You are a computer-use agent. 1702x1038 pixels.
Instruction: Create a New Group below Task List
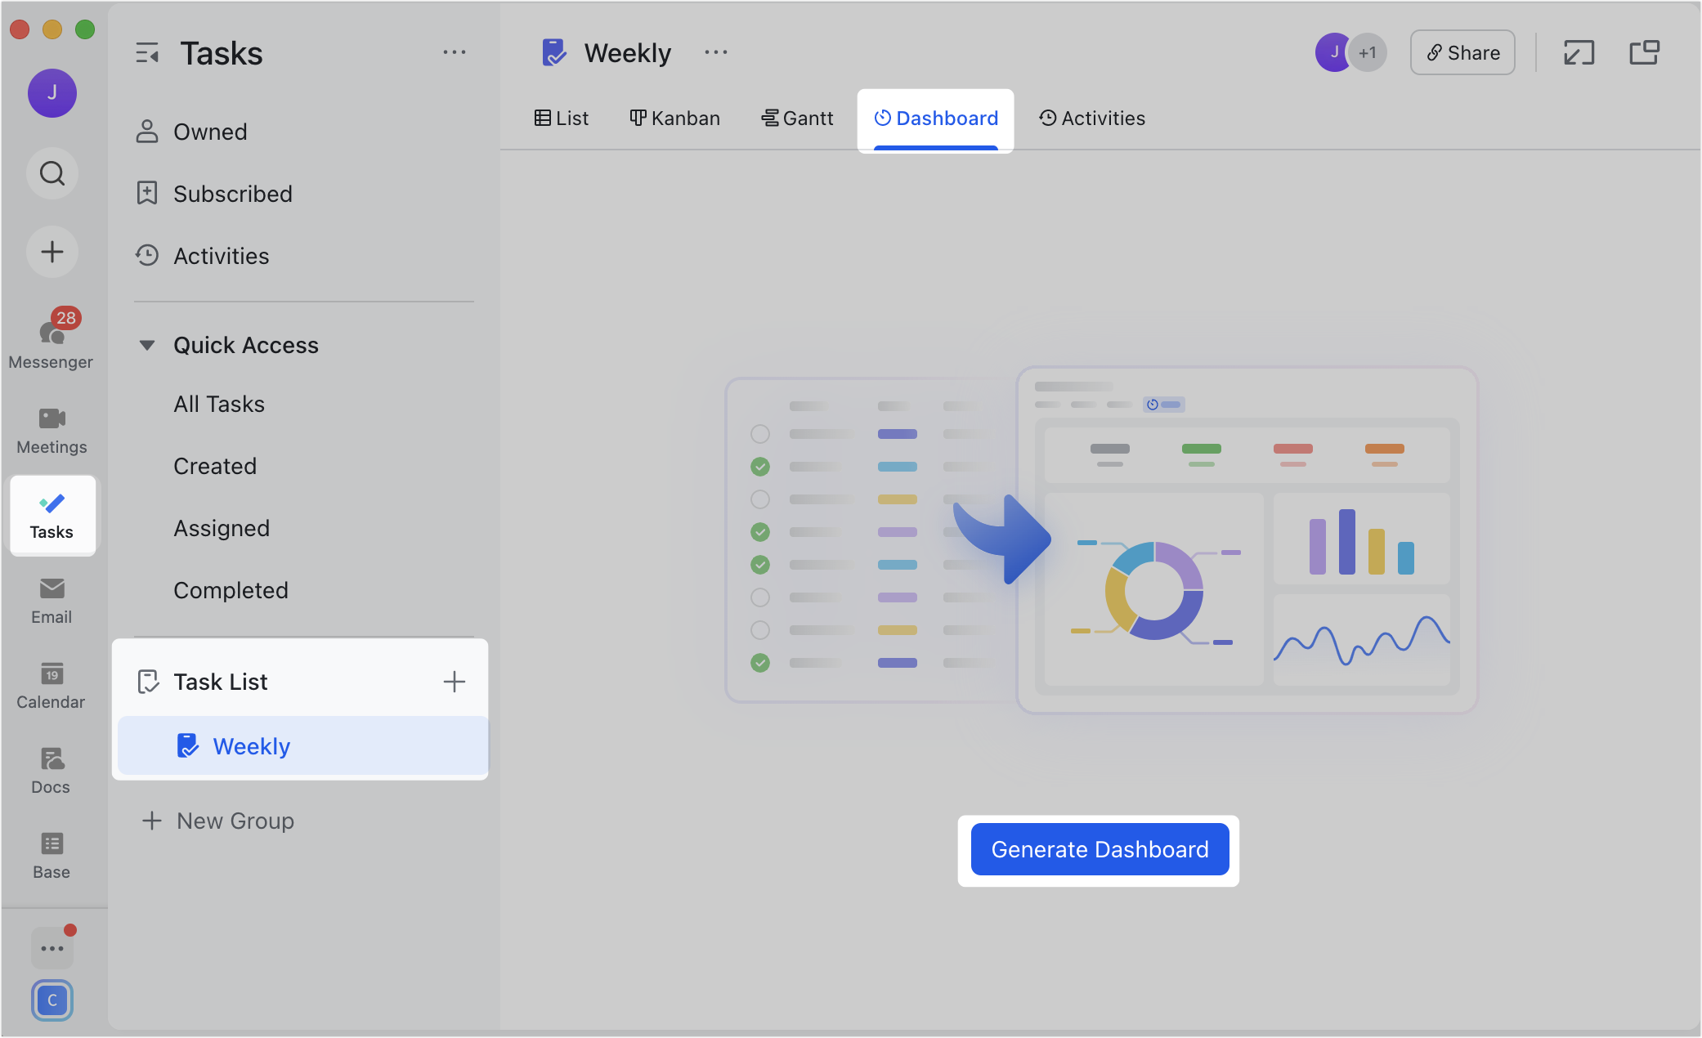[235, 821]
